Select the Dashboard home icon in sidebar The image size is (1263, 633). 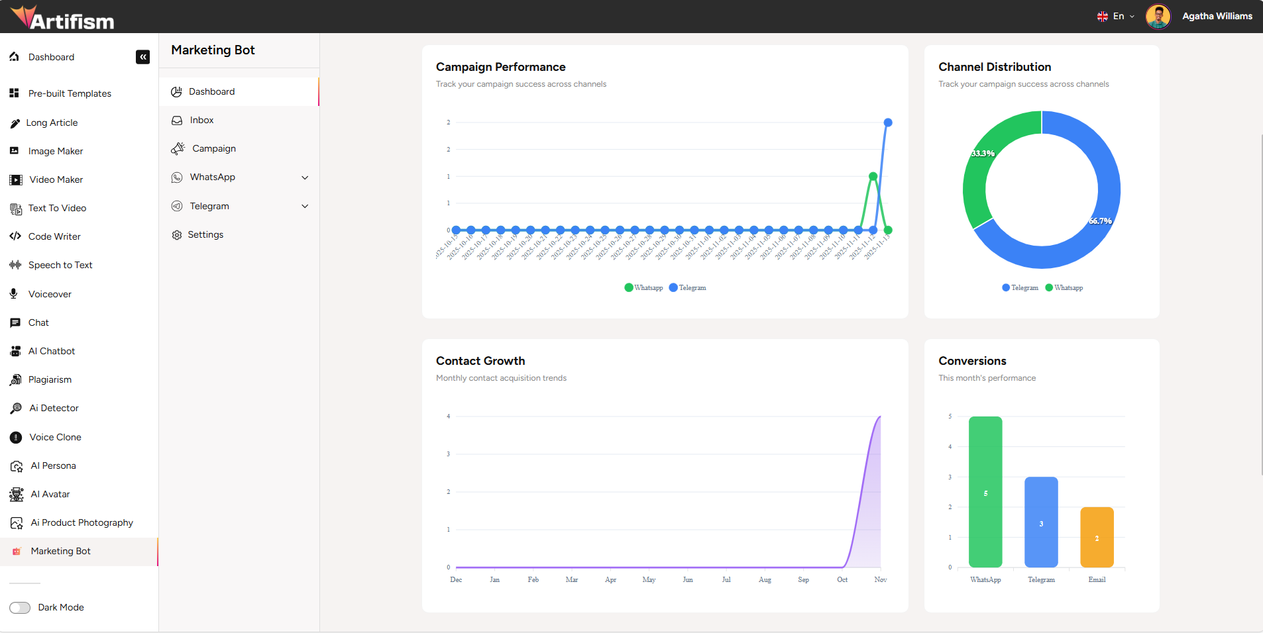coord(15,57)
